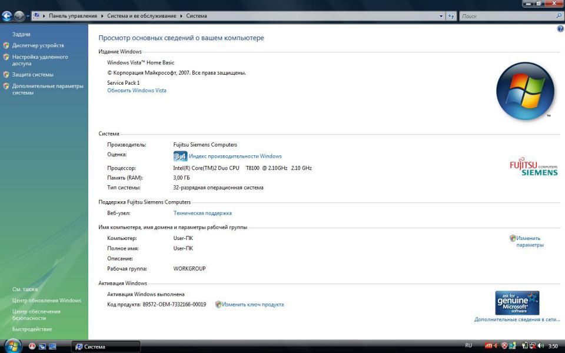
Task: Refresh the page with address bar refresh button
Action: coord(451,16)
